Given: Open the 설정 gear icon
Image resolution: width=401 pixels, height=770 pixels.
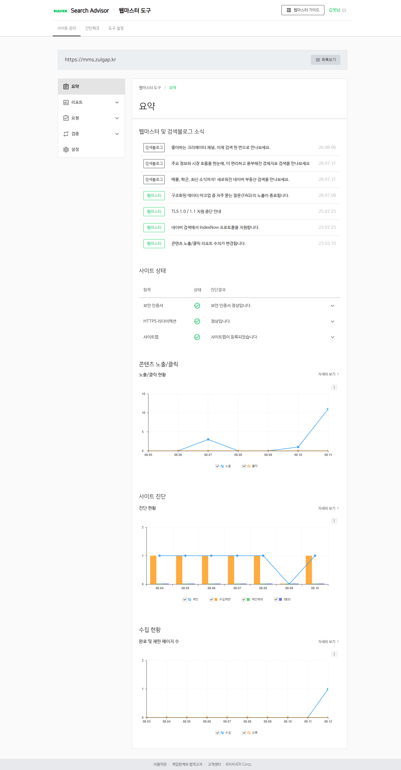Looking at the screenshot, I should pos(66,149).
